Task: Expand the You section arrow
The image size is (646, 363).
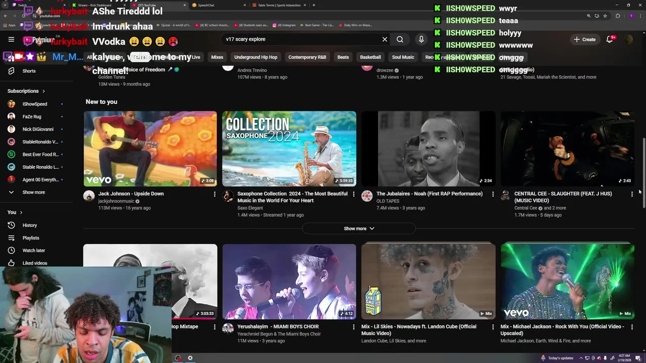Action: click(21, 212)
